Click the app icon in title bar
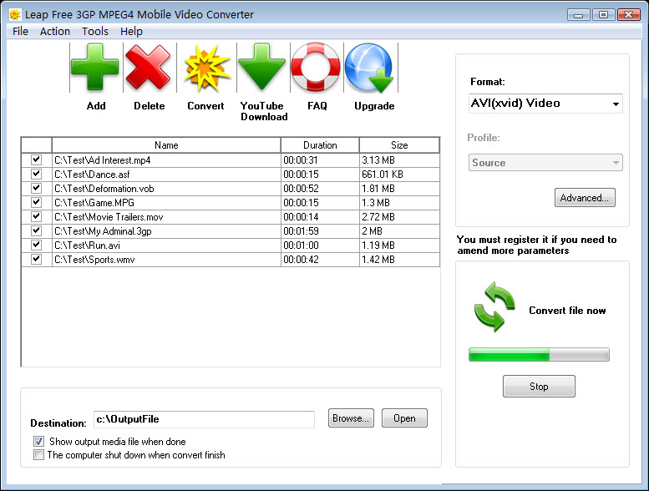 coord(15,14)
